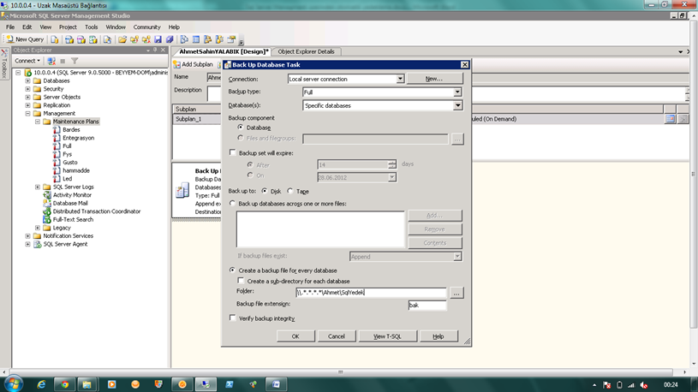The image size is (698, 392).
Task: Click the Backup file extension field
Action: click(x=427, y=306)
